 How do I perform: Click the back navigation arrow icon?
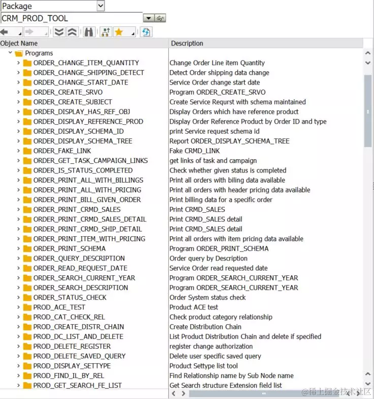click(5, 32)
